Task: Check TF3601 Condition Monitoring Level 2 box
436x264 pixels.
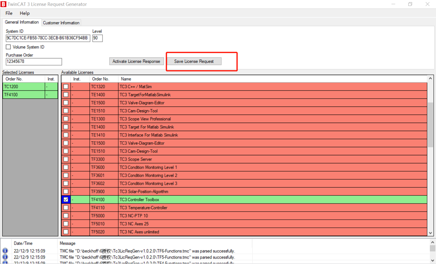Action: (x=66, y=175)
